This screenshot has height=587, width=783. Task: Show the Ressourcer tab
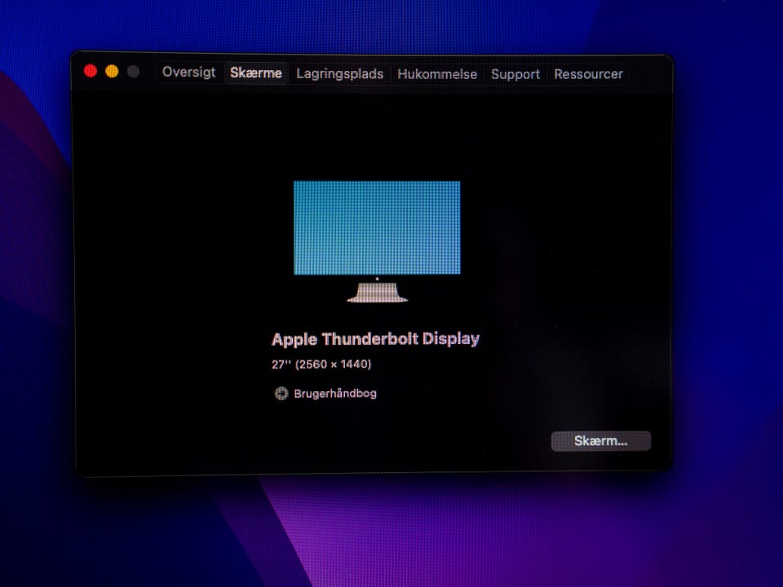point(588,74)
